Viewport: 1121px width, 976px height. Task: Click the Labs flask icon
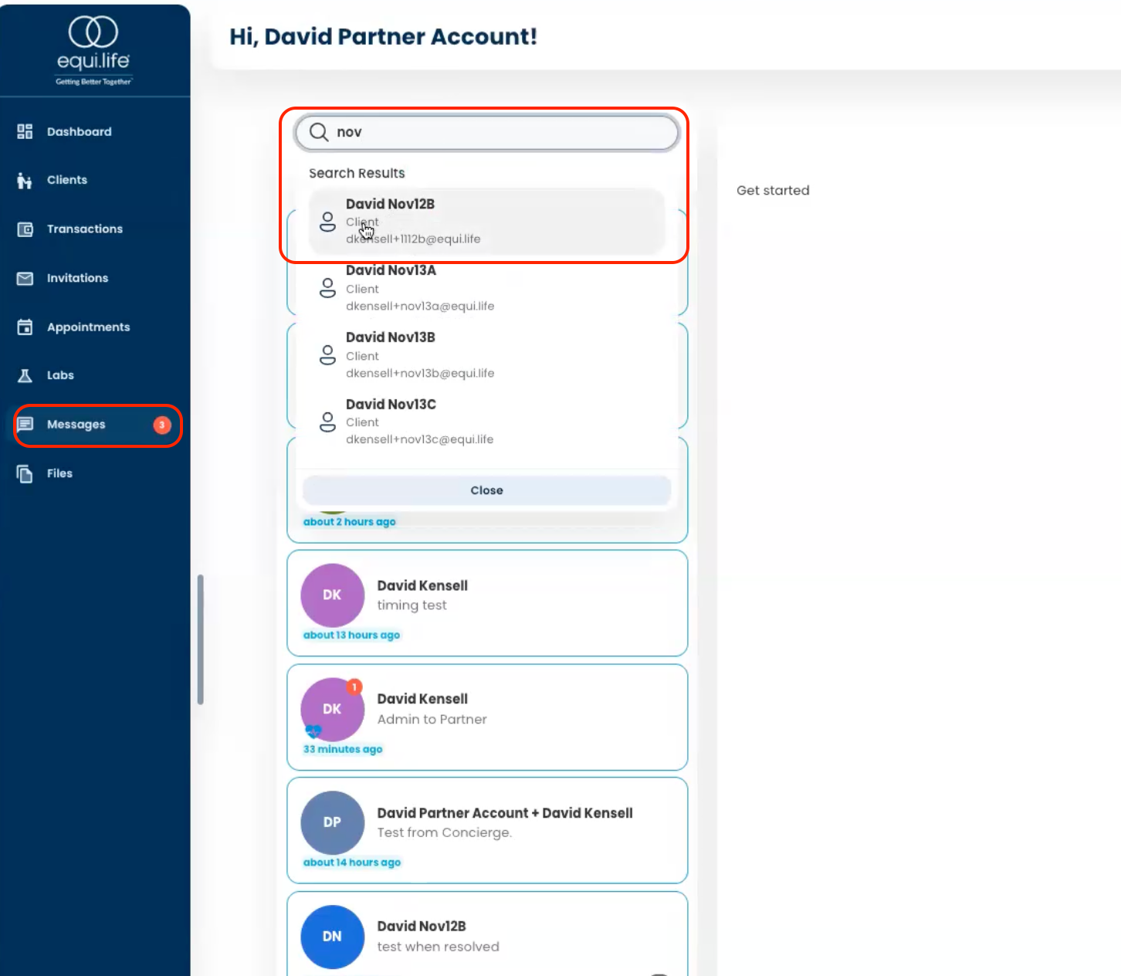coord(25,375)
